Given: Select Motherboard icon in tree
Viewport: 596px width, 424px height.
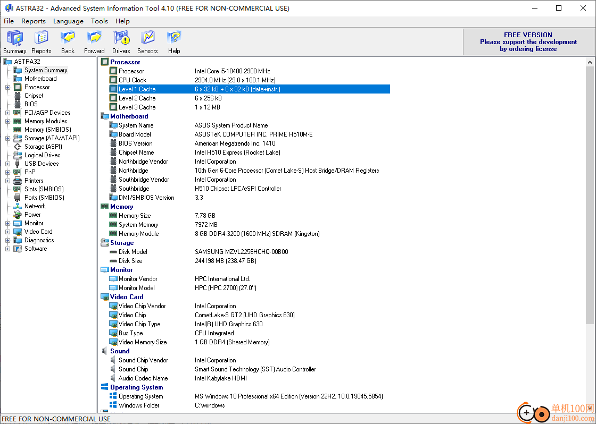Looking at the screenshot, I should [18, 79].
